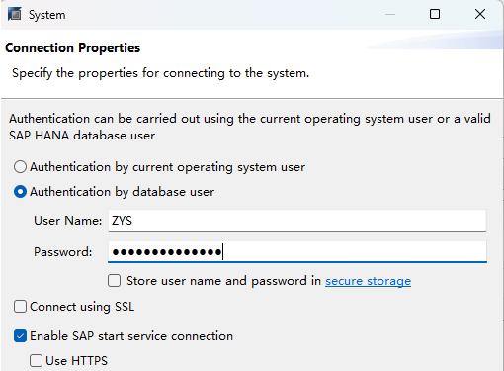Tick the Use HTTPS checkbox
Image resolution: width=504 pixels, height=371 pixels.
36,360
